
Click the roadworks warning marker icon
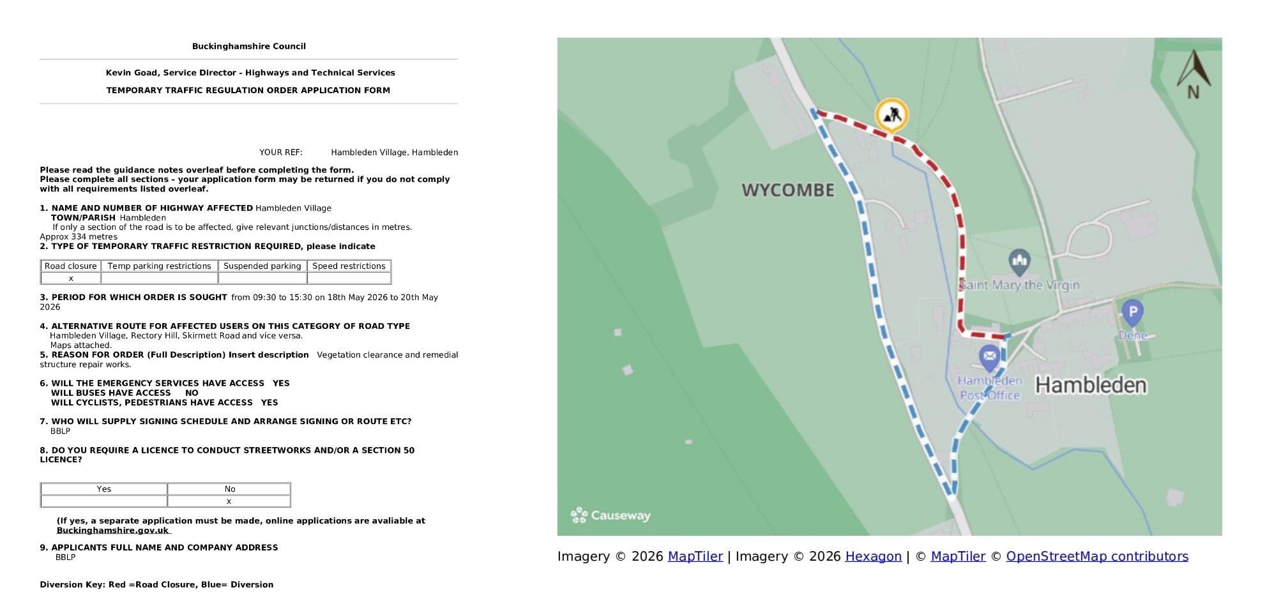pos(892,115)
